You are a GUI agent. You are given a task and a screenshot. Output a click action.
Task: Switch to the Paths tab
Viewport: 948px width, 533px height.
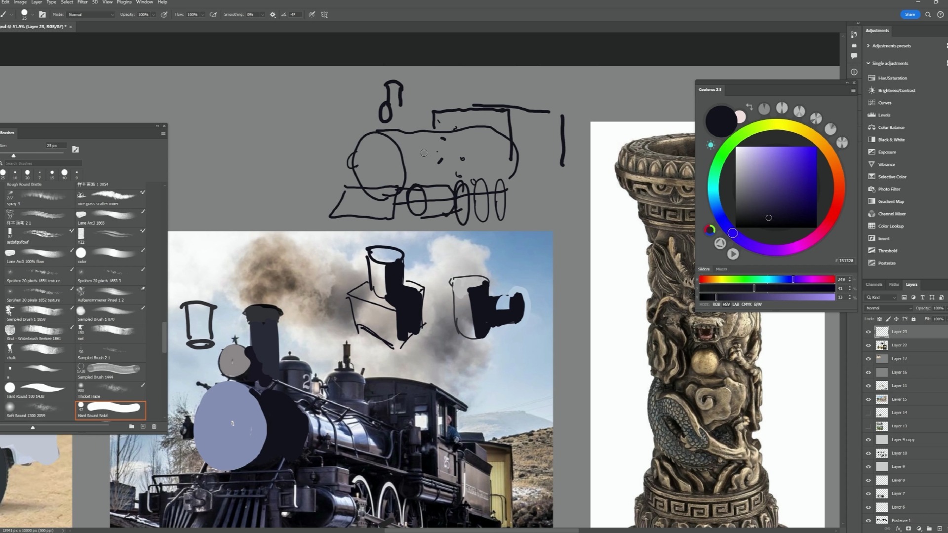click(894, 284)
